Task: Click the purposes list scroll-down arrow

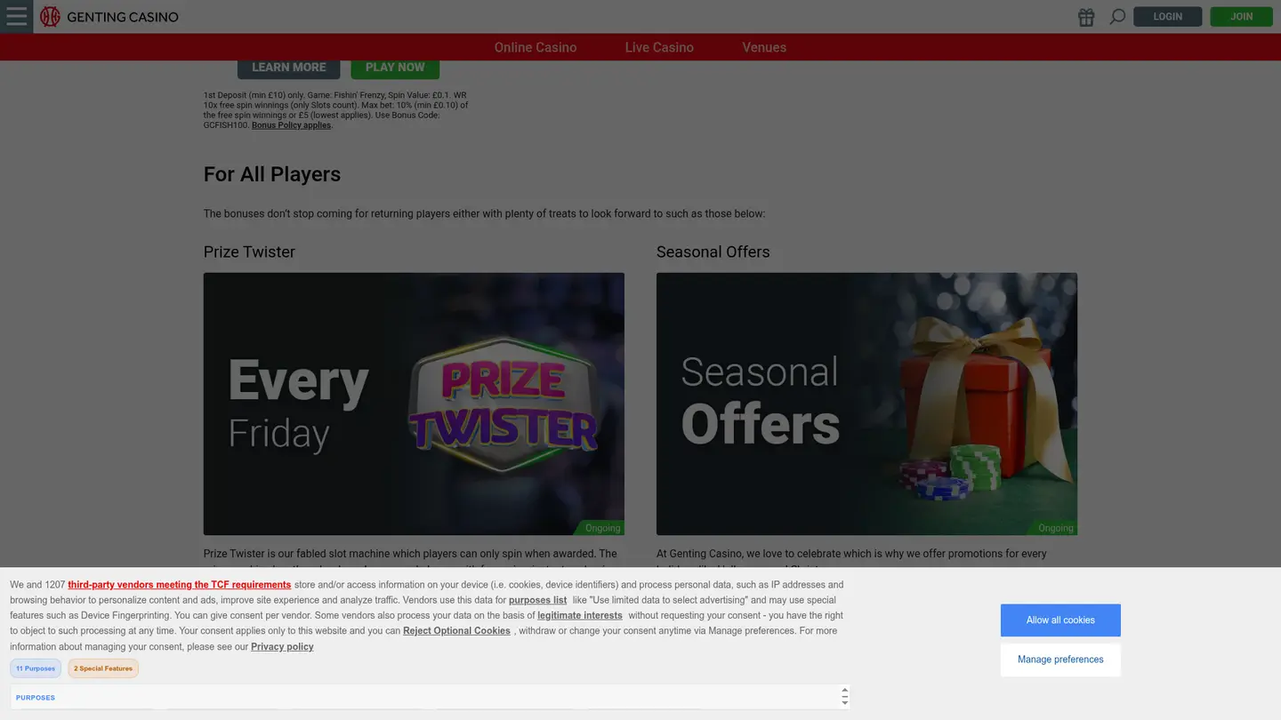Action: tap(844, 702)
